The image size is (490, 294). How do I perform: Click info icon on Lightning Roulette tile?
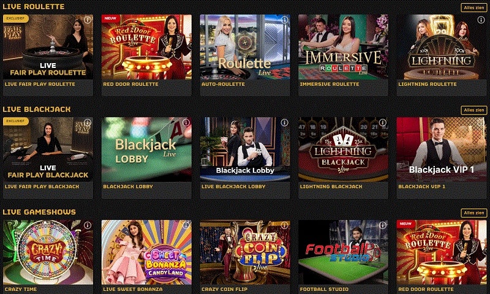point(481,20)
